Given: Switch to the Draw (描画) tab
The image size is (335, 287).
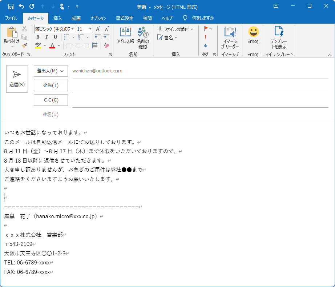Looking at the screenshot, I should click(x=76, y=19).
